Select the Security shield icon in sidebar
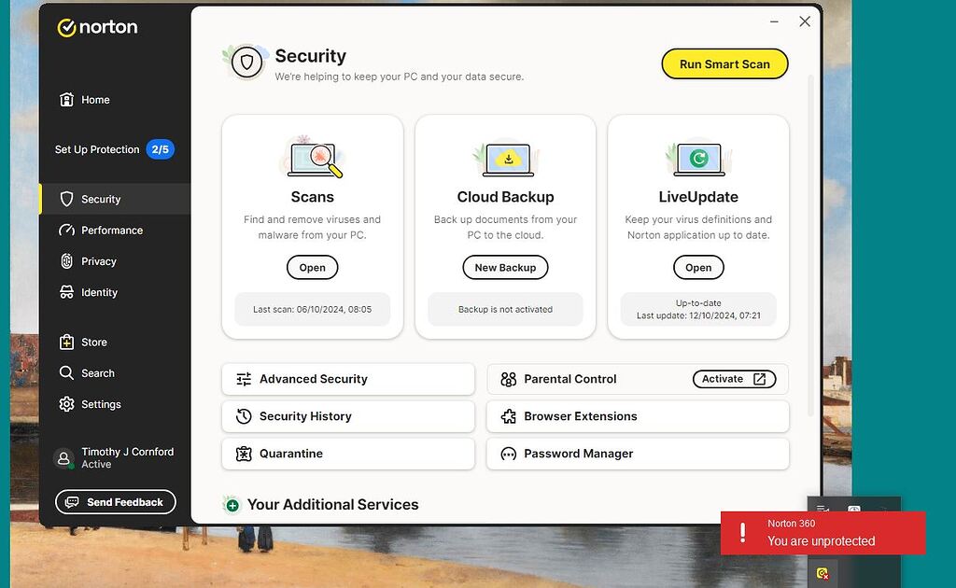 tap(67, 198)
